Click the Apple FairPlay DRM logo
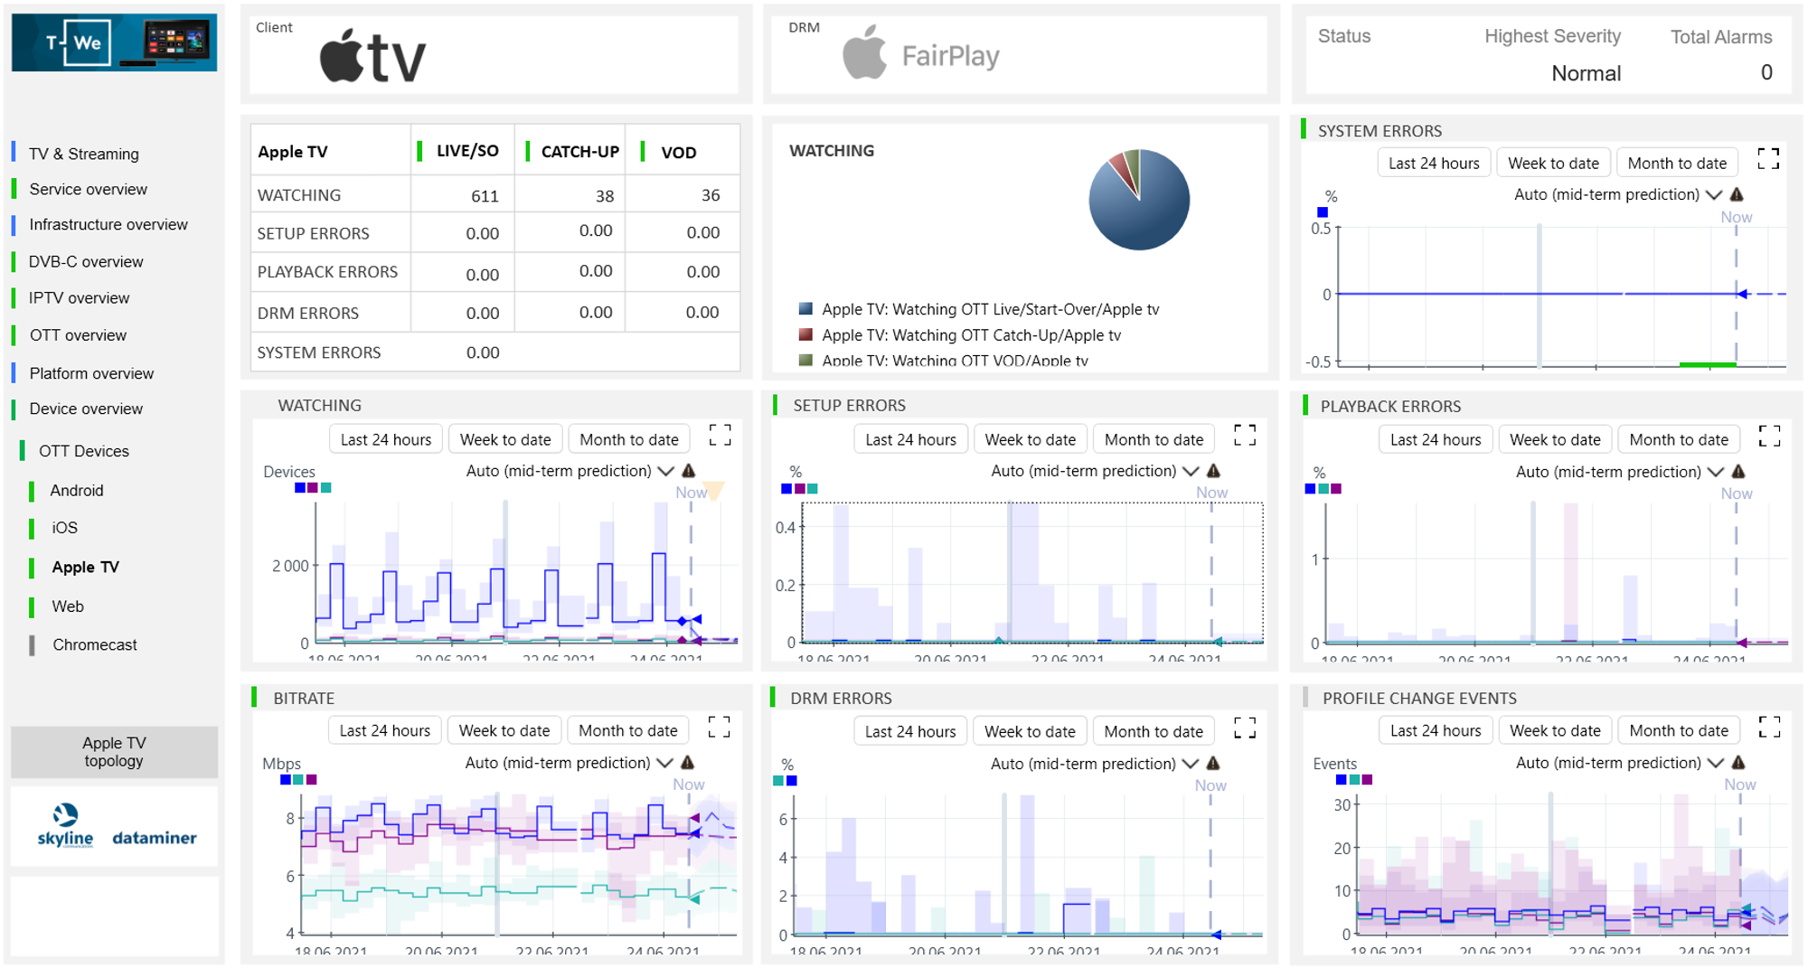Image resolution: width=1808 pixels, height=968 pixels. (x=920, y=54)
